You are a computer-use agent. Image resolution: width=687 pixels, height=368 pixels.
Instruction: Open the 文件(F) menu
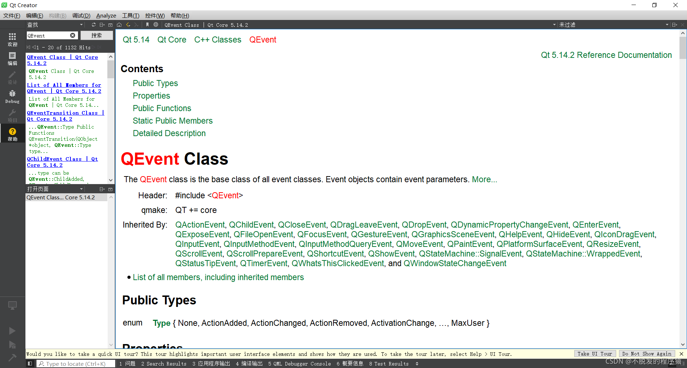coord(11,15)
